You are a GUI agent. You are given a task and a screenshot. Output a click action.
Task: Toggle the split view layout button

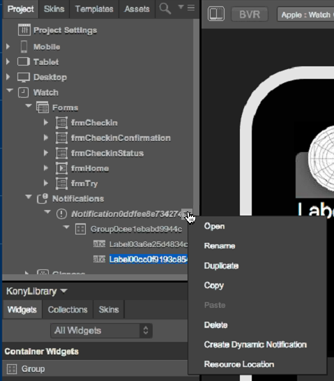(x=216, y=14)
